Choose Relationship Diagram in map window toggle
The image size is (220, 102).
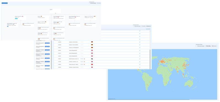coord(201,46)
